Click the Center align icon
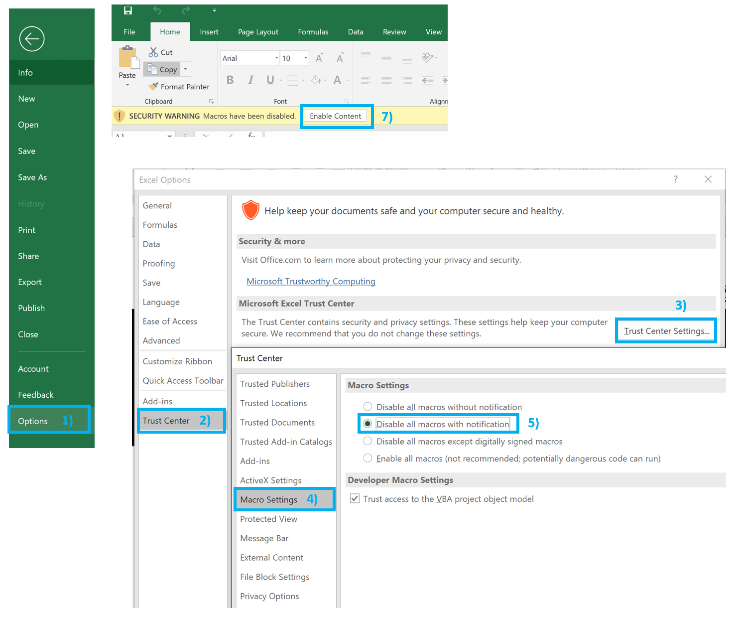This screenshot has height=627, width=737. (x=386, y=80)
